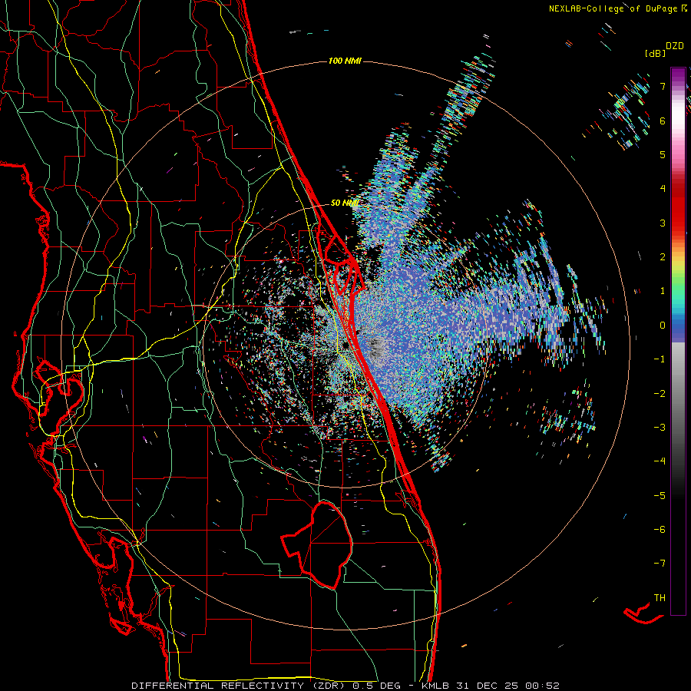Click the Lake Okeechobee outline on the map
Viewport: 691px width, 691px height.
pyautogui.click(x=317, y=544)
